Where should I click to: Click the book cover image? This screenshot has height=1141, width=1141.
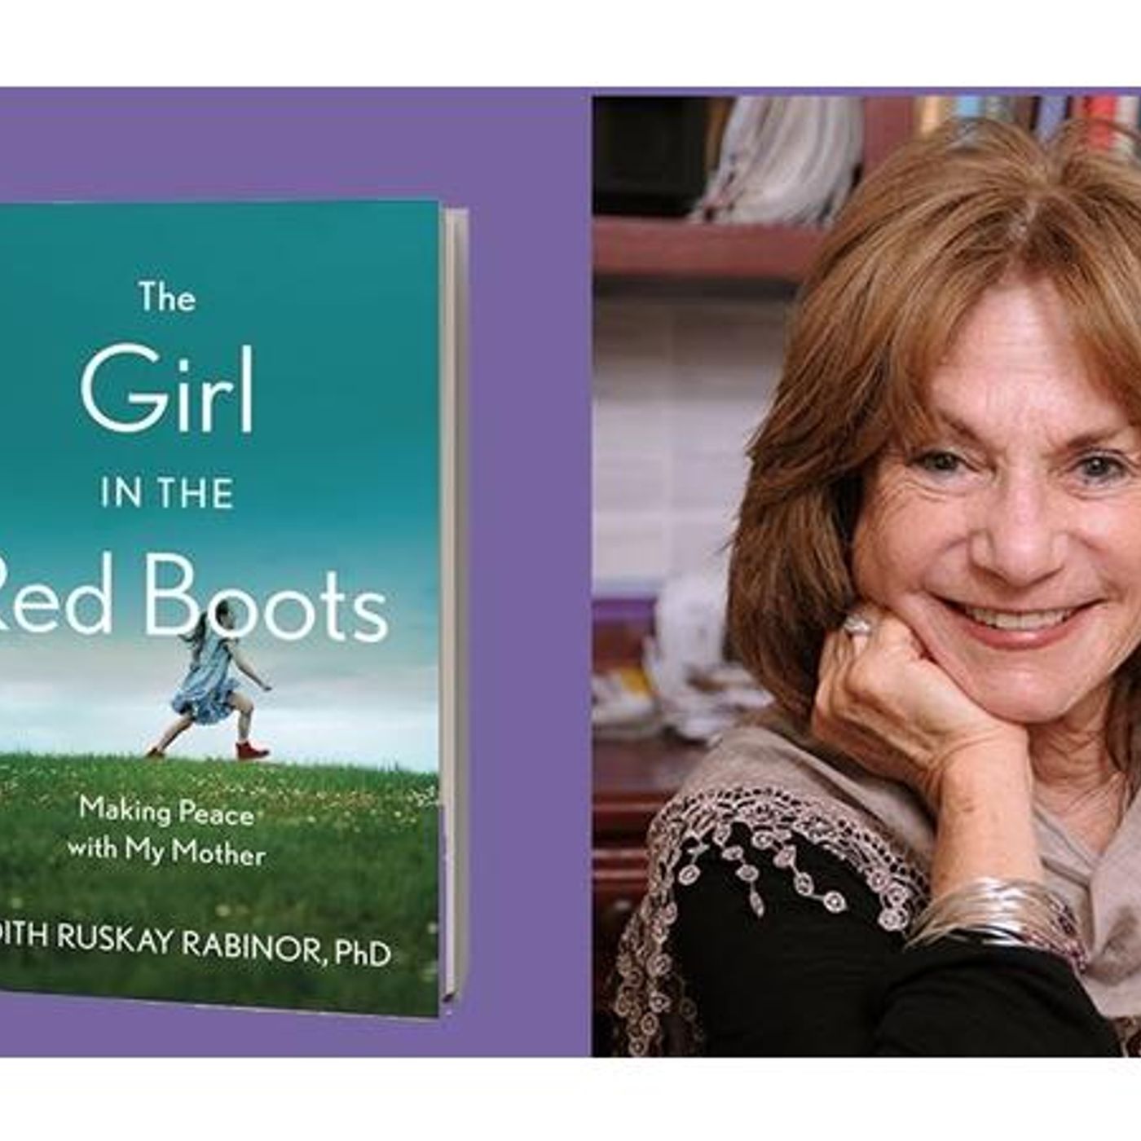(232, 607)
